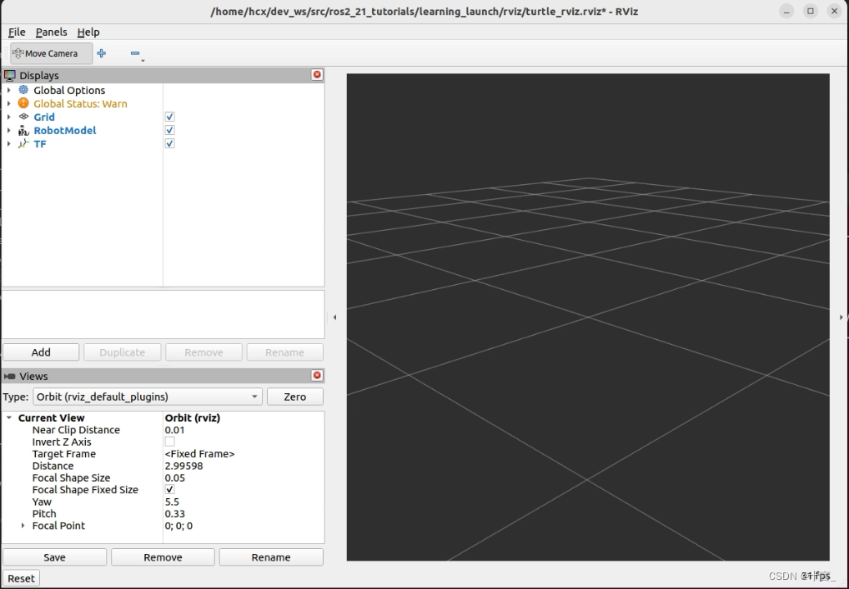
Task: Edit the Near Clip Distance value 0.01
Action: (175, 430)
